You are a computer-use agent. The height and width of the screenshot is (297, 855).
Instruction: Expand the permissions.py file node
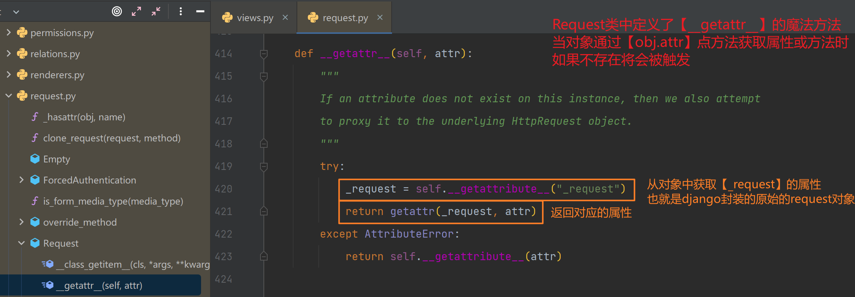tap(9, 33)
